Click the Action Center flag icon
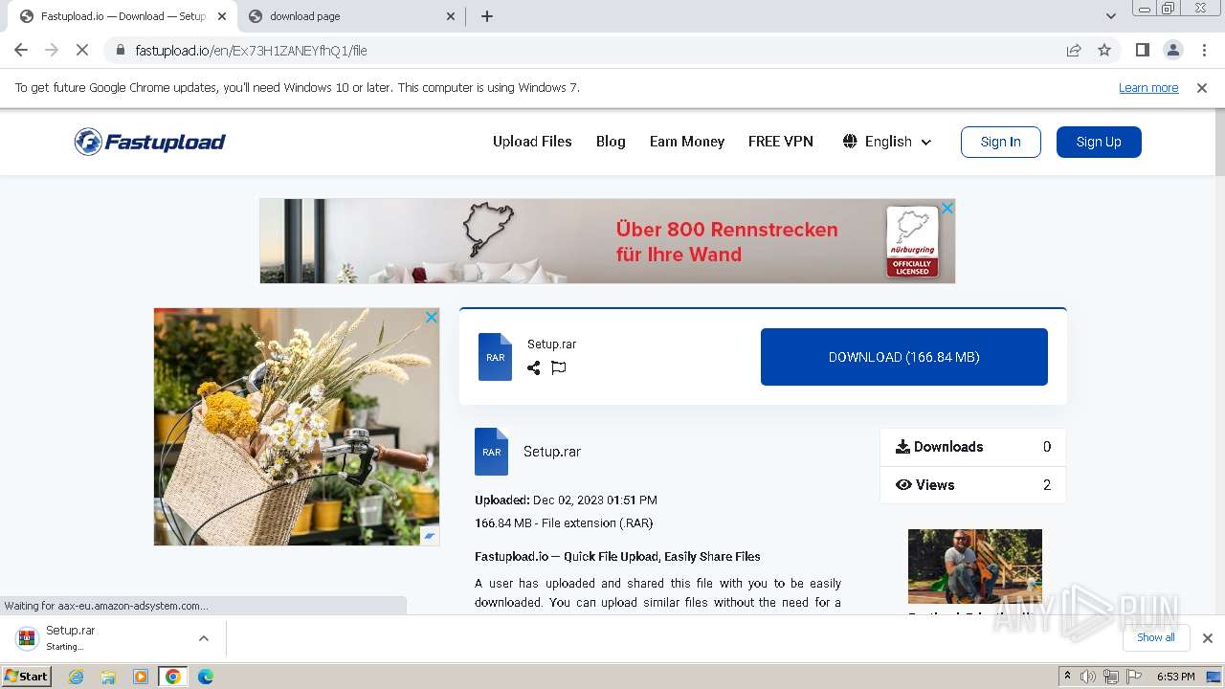Screen dimensions: 1225x689 pos(1132,677)
